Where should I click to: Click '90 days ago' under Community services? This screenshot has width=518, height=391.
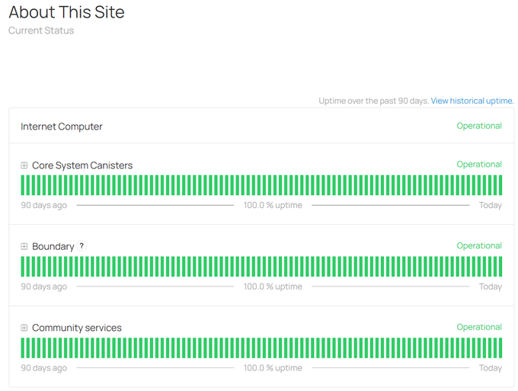click(44, 368)
